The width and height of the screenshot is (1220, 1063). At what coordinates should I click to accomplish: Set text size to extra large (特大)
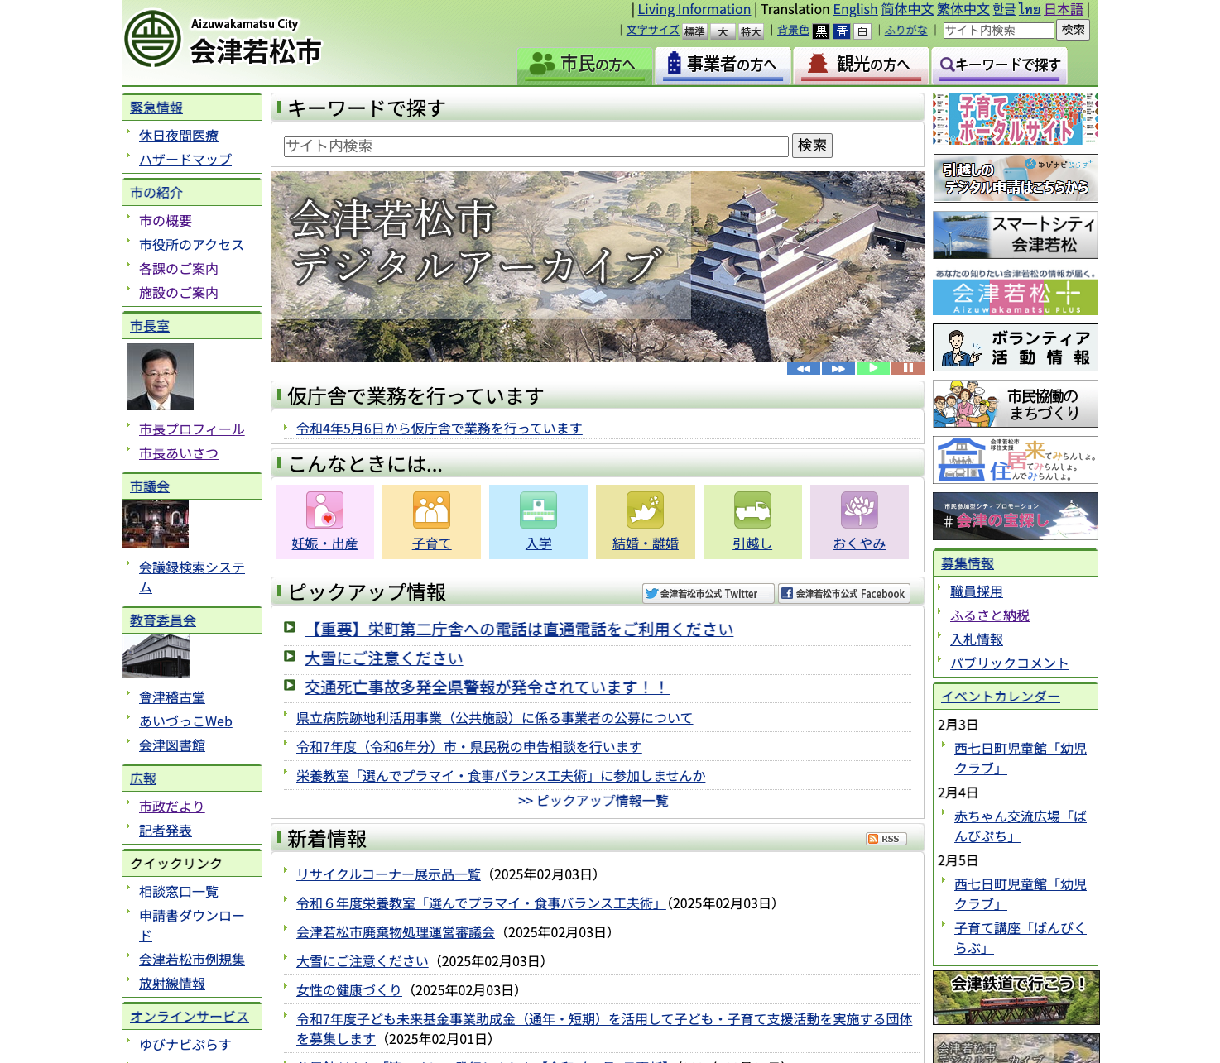click(x=751, y=31)
